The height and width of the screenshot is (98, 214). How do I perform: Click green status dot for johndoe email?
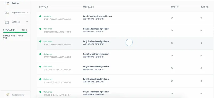40,42
